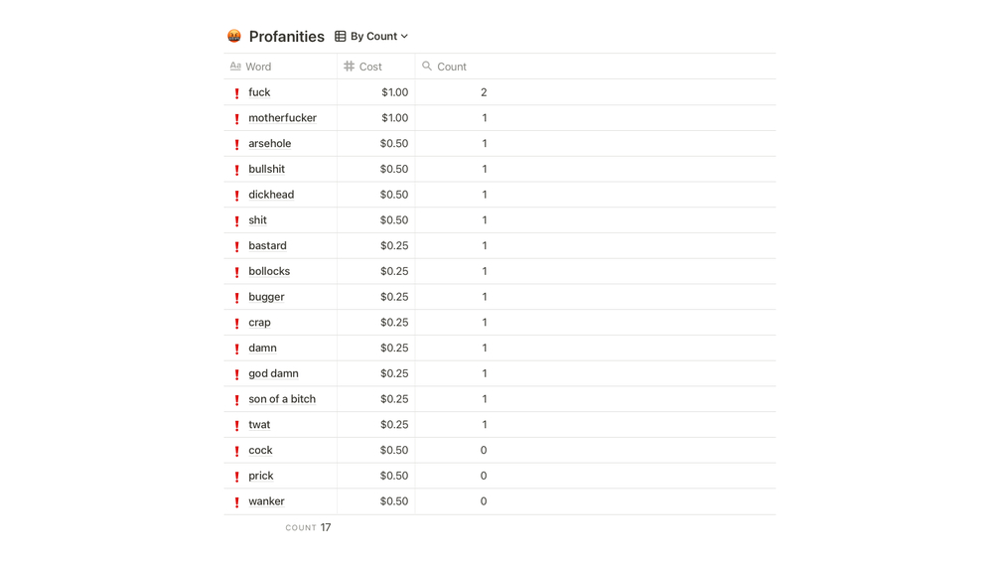Click the angry face emoji page icon

coord(234,37)
